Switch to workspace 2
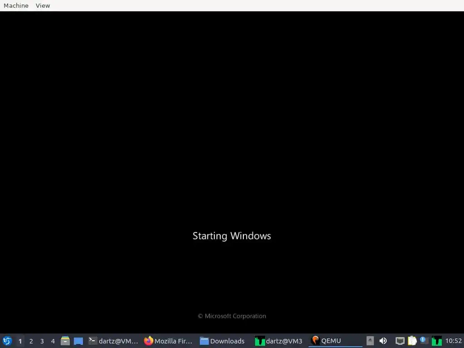 click(31, 341)
